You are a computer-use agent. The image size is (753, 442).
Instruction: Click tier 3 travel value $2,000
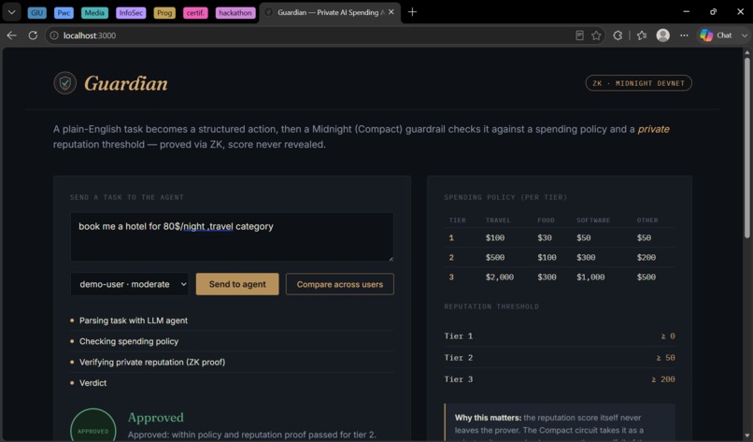(500, 278)
